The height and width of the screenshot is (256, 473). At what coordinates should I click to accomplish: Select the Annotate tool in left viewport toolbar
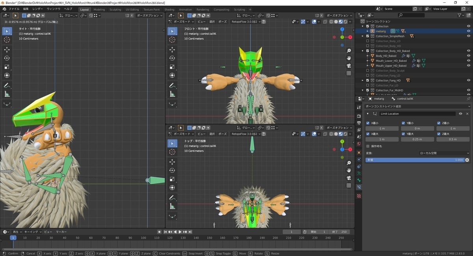pyautogui.click(x=7, y=85)
